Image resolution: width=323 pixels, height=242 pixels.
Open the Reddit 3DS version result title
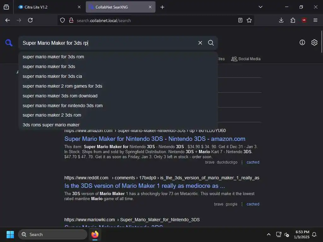coord(144,186)
